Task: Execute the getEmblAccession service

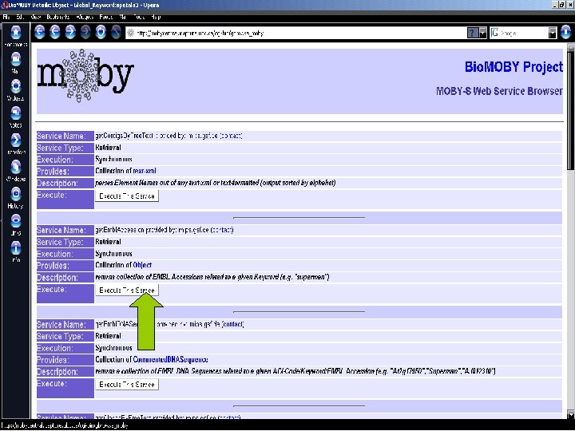Action: [x=127, y=291]
